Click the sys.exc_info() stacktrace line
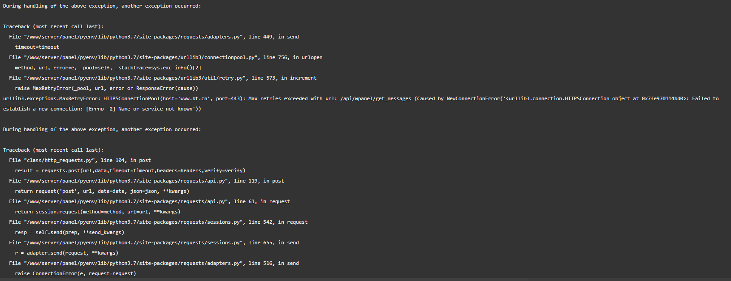This screenshot has height=281, width=731. click(x=108, y=68)
